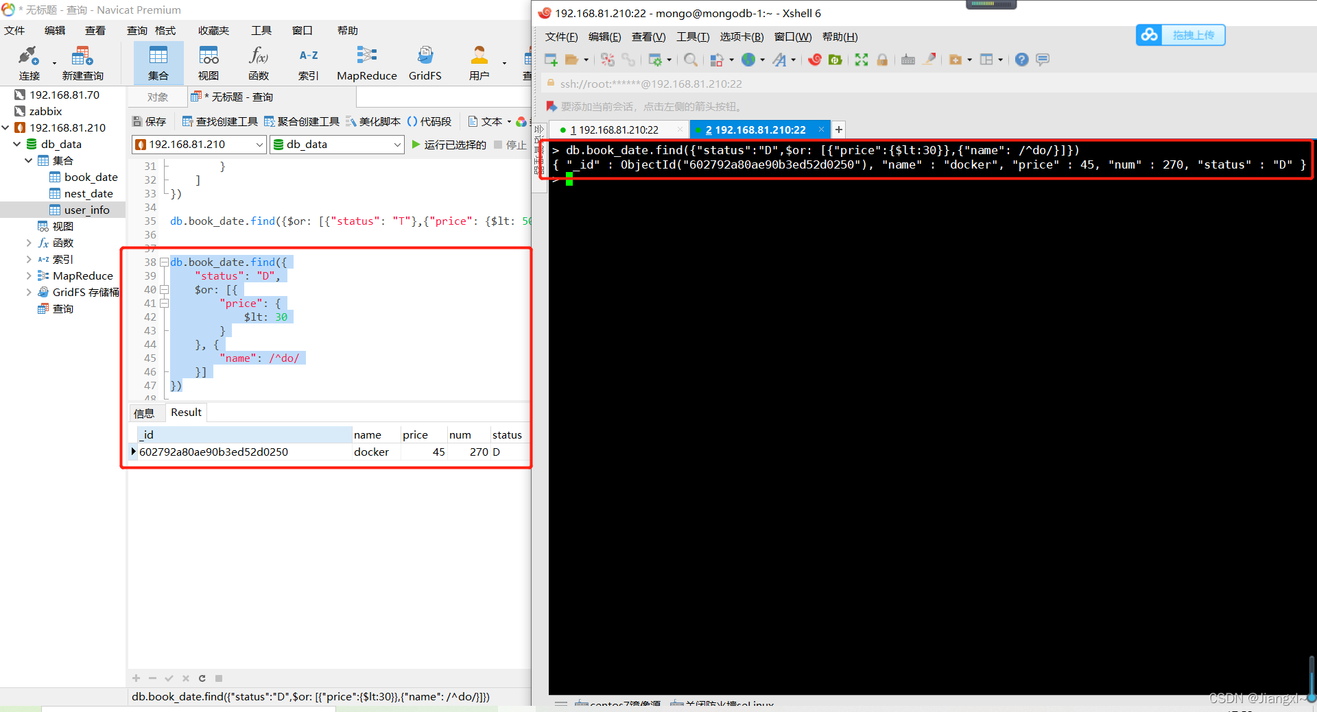The height and width of the screenshot is (712, 1317).
Task: Fold the code block at line 38
Action: click(x=164, y=262)
